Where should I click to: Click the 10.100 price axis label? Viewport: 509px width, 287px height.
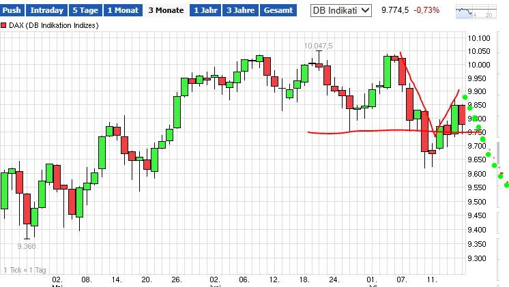(479, 38)
